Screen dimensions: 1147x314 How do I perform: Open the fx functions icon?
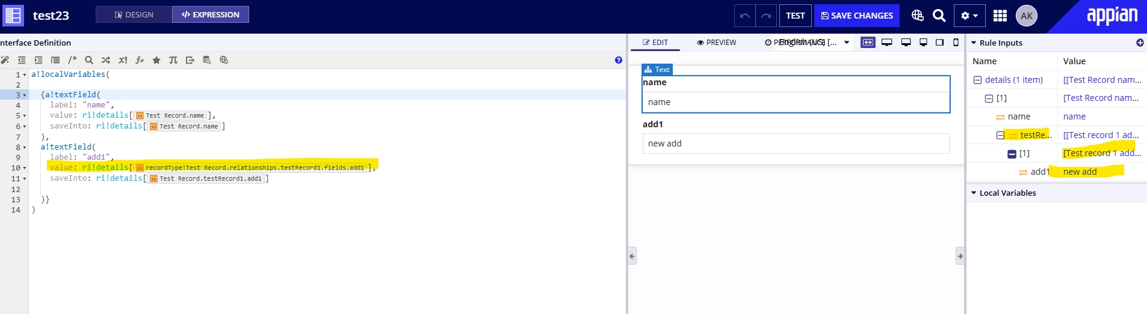(140, 60)
